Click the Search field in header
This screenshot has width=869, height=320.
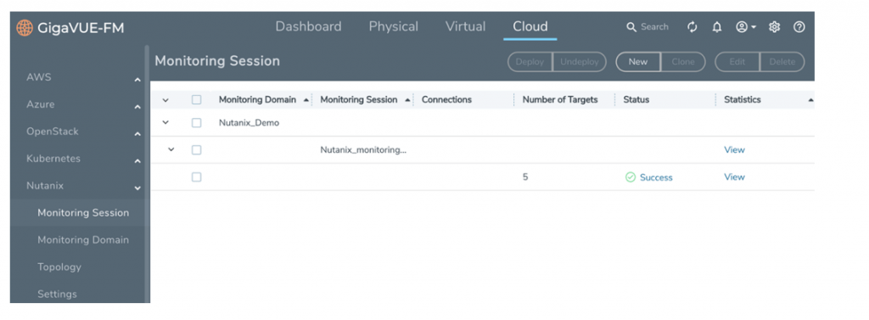coord(654,27)
